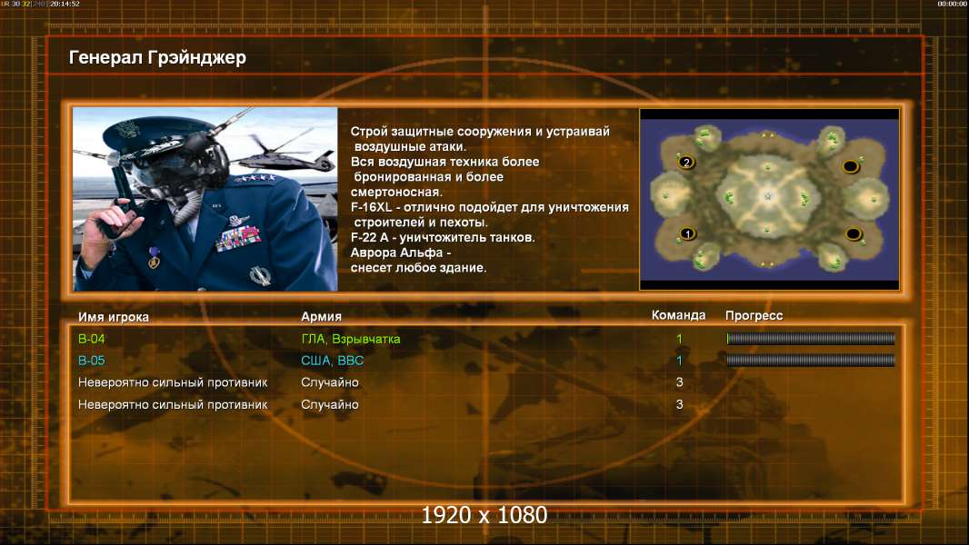The width and height of the screenshot is (969, 545).
Task: Click the line starting 'Строй защитные сооружения'
Action: tap(480, 132)
